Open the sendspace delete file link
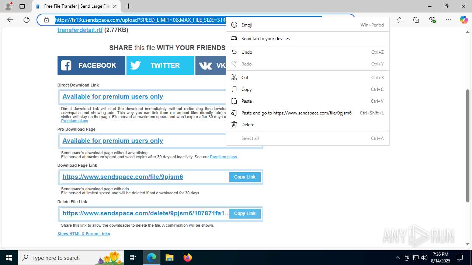472x265 pixels. [146, 213]
